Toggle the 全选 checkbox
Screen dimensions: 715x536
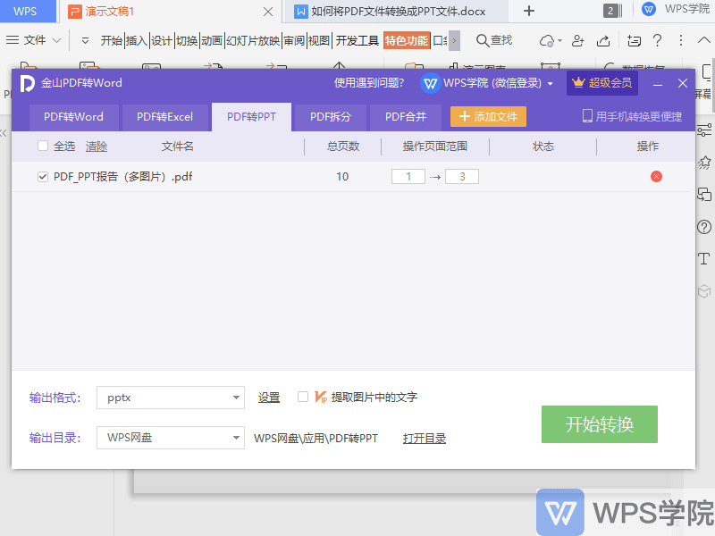(43, 146)
